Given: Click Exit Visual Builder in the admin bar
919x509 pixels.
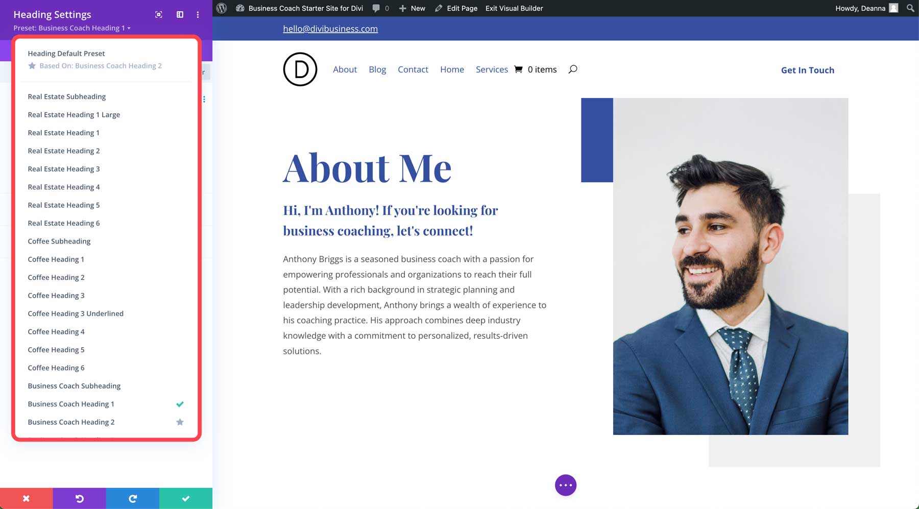Looking at the screenshot, I should point(514,8).
